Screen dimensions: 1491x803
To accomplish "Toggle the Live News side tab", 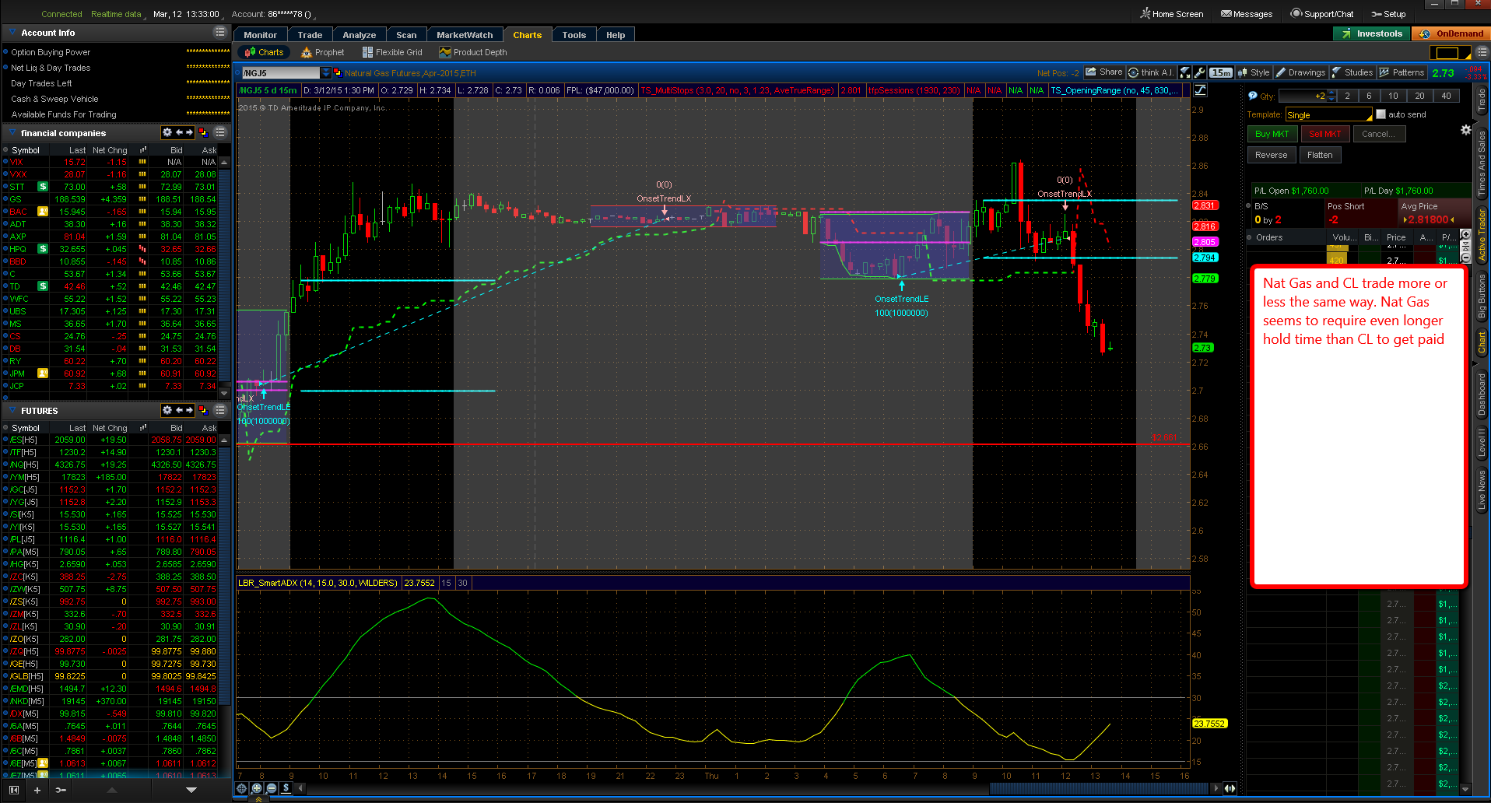I will pos(1482,489).
